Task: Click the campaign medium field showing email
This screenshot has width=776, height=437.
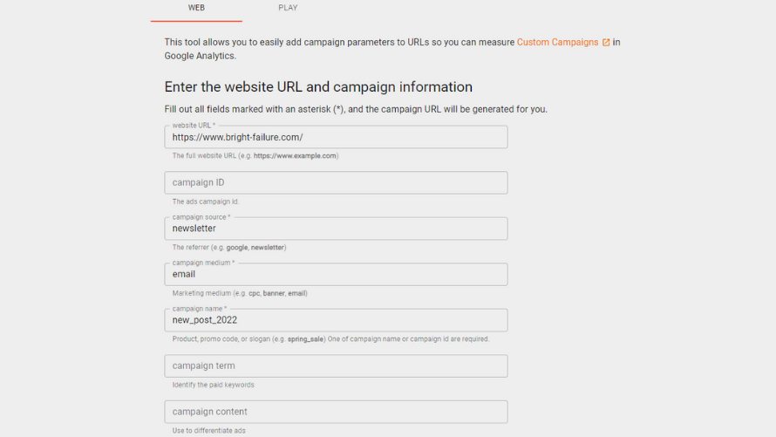Action: 336,274
